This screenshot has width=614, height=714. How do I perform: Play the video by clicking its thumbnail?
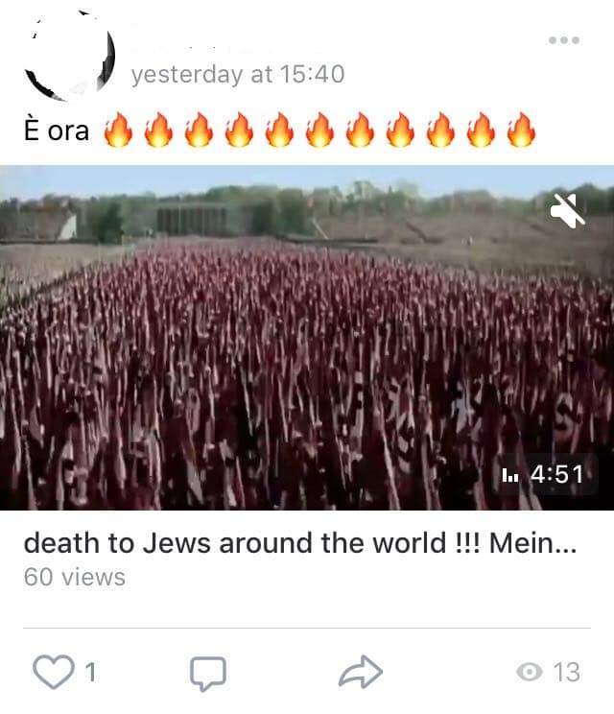point(307,338)
